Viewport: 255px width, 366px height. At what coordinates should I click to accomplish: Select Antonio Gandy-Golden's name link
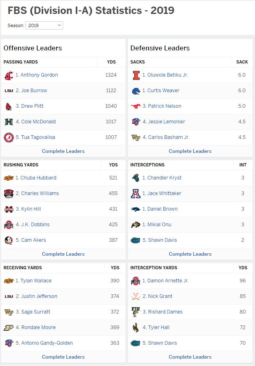coord(47,343)
